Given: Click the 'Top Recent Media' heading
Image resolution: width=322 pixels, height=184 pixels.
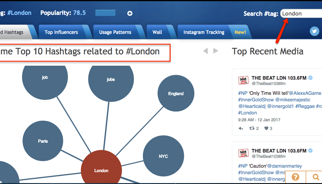Looking at the screenshot, I should click(x=267, y=51).
